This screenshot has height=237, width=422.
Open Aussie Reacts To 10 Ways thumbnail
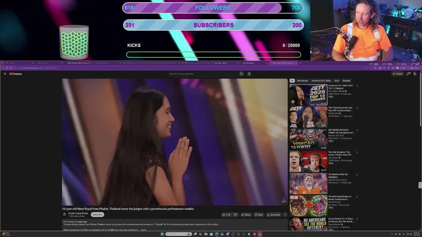pyautogui.click(x=308, y=224)
